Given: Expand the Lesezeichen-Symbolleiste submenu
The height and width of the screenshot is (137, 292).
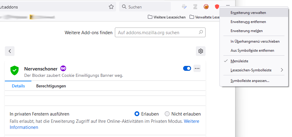Looking at the screenshot, I should (254, 70).
